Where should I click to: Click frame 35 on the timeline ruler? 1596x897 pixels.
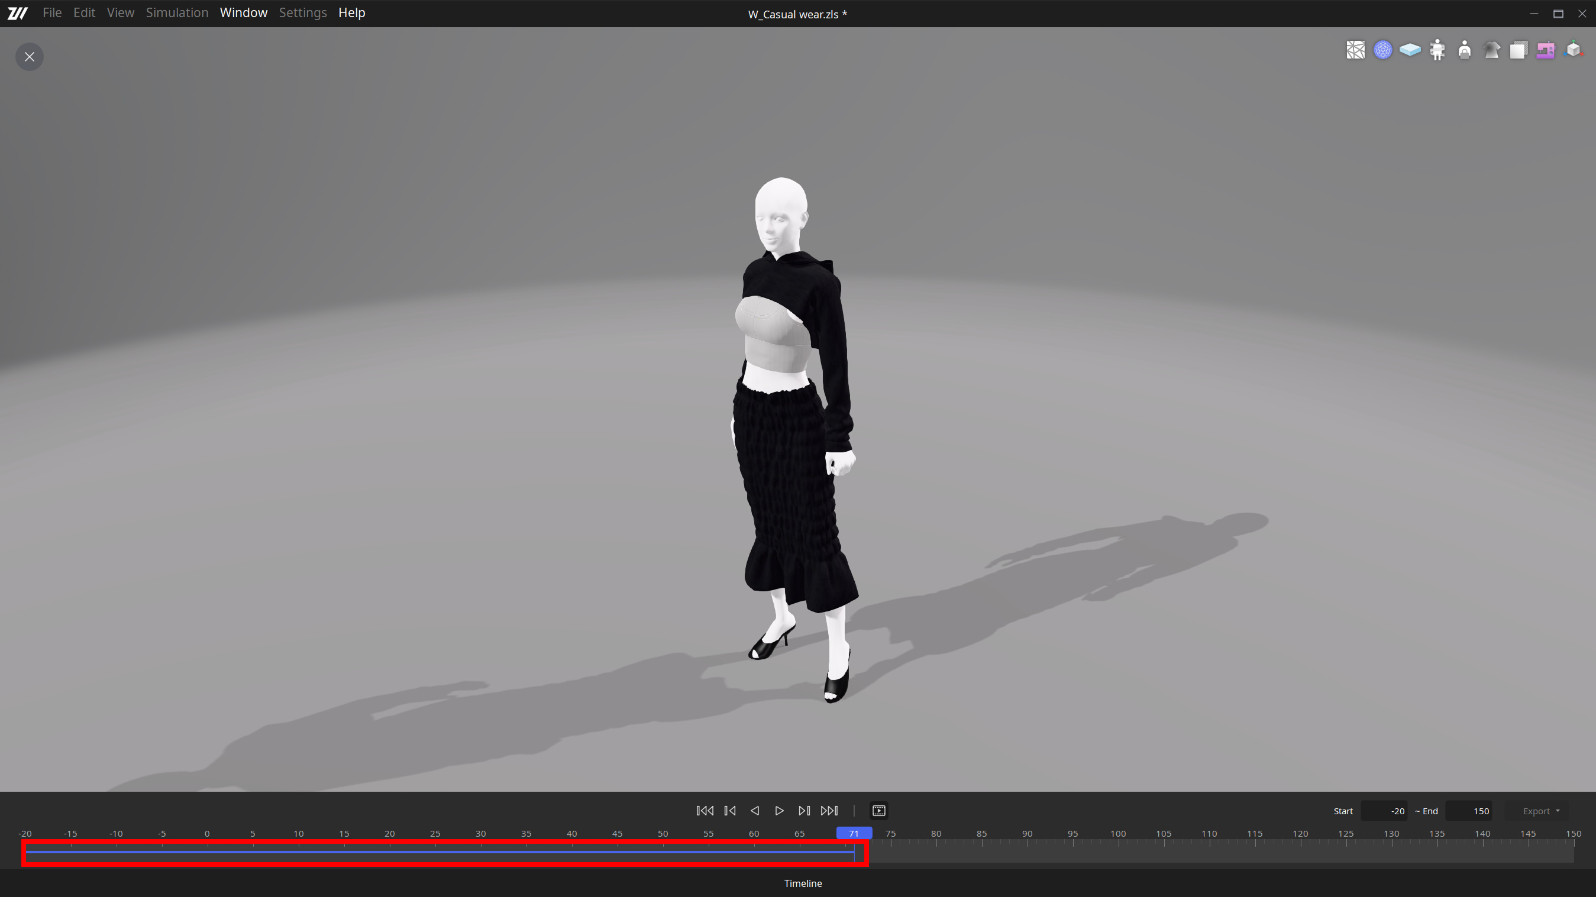pyautogui.click(x=526, y=834)
